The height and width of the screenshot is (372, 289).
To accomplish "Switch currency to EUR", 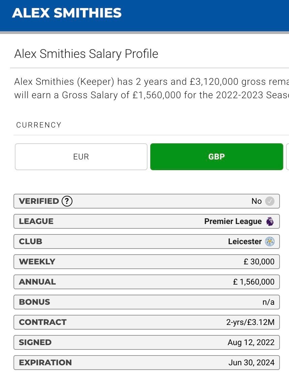I will [x=81, y=157].
